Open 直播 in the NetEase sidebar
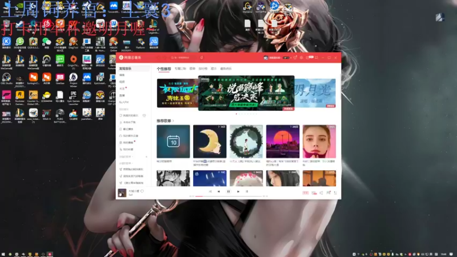 122,95
